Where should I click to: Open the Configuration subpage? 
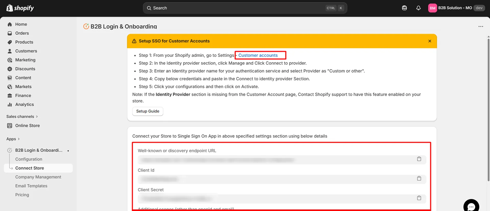[29, 159]
